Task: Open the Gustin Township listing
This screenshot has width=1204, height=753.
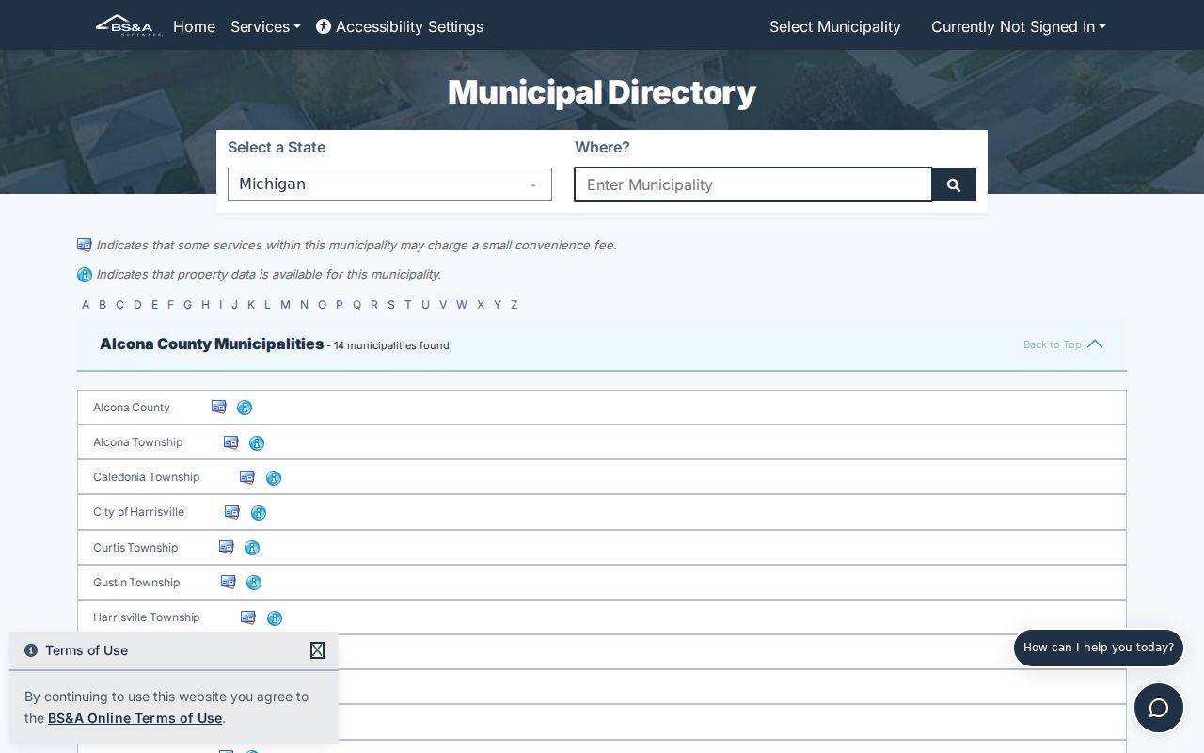Action: pos(136,583)
